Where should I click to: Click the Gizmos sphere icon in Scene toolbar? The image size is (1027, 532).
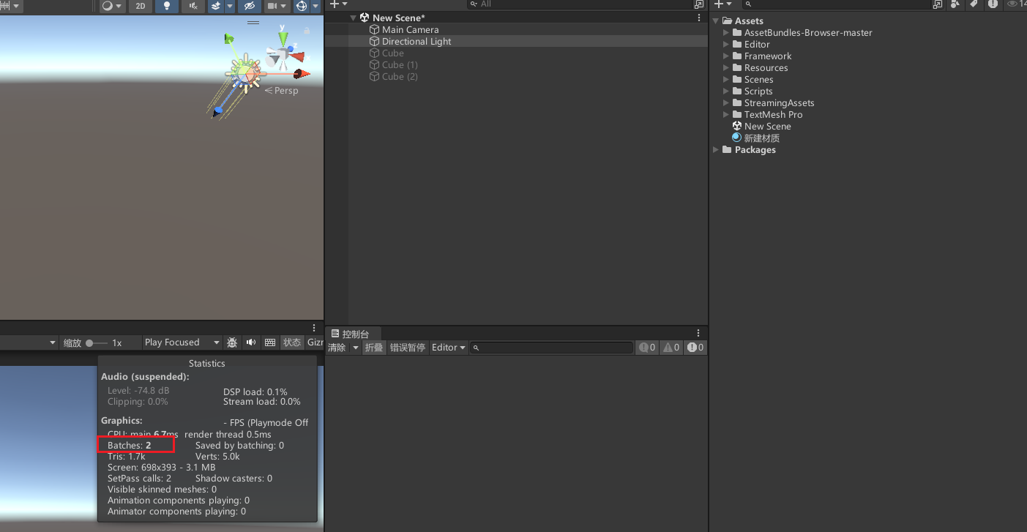click(301, 6)
